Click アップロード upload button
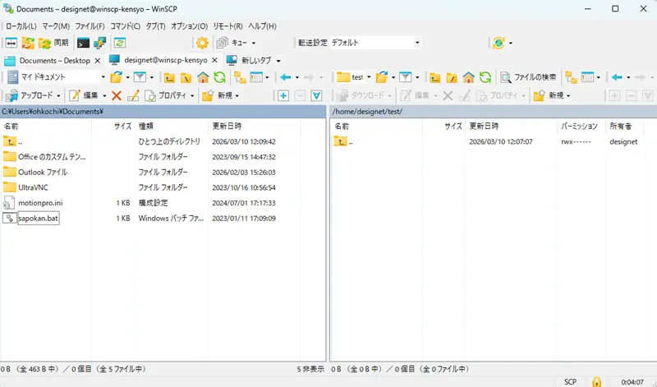Viewport: 657px width, 387px height. click(x=30, y=95)
